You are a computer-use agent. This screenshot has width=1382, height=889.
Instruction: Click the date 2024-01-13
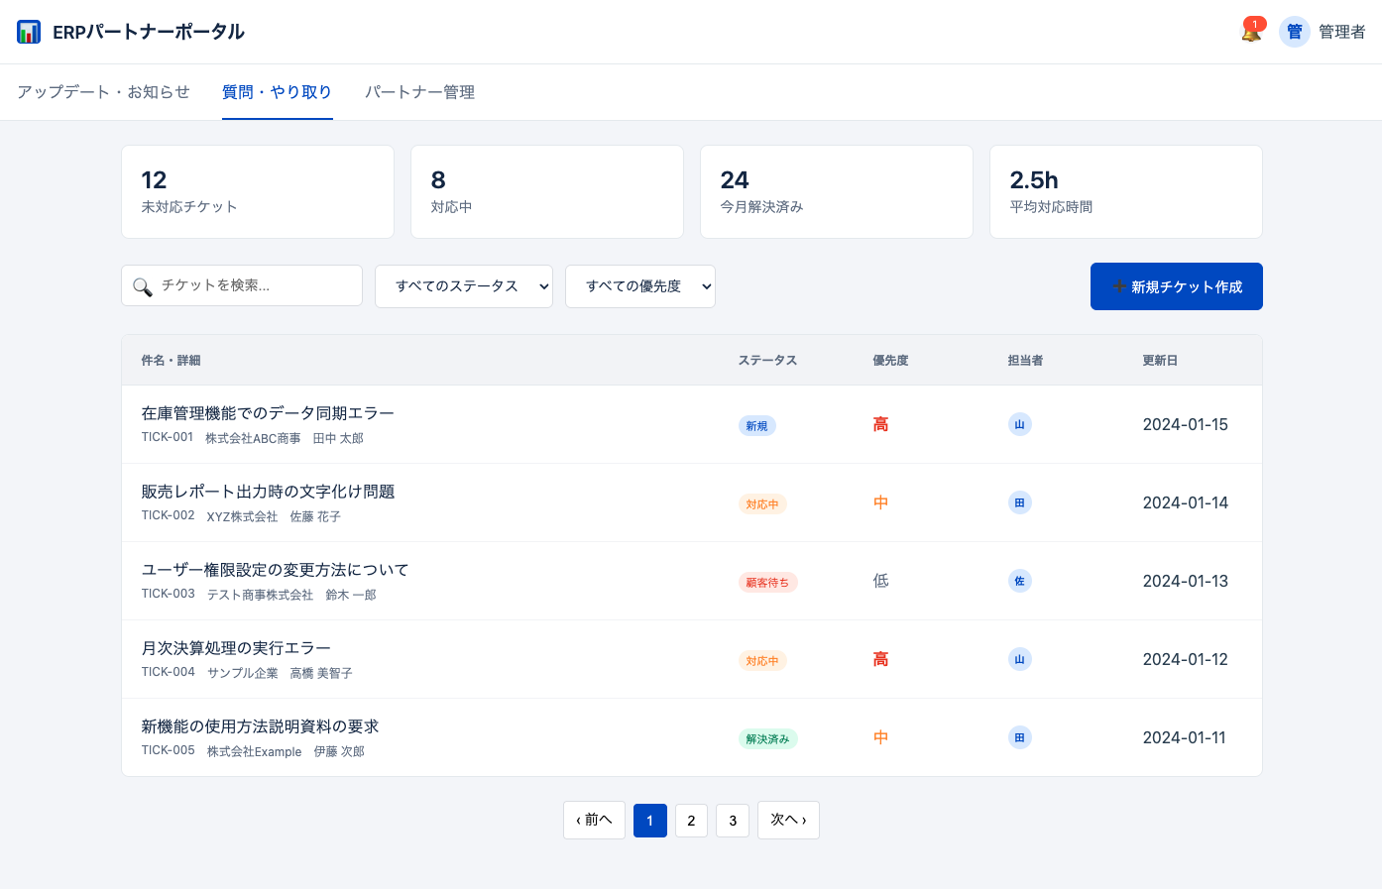[1186, 581]
